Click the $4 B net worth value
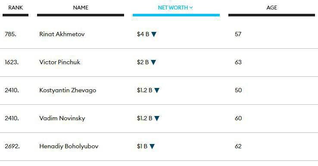 coord(143,34)
